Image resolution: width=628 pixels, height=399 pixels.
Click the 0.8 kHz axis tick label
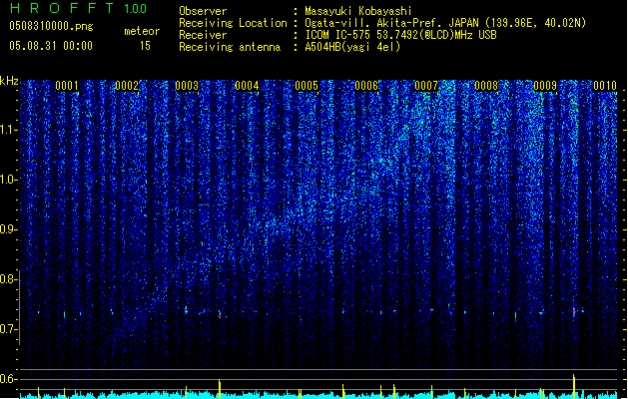9,279
